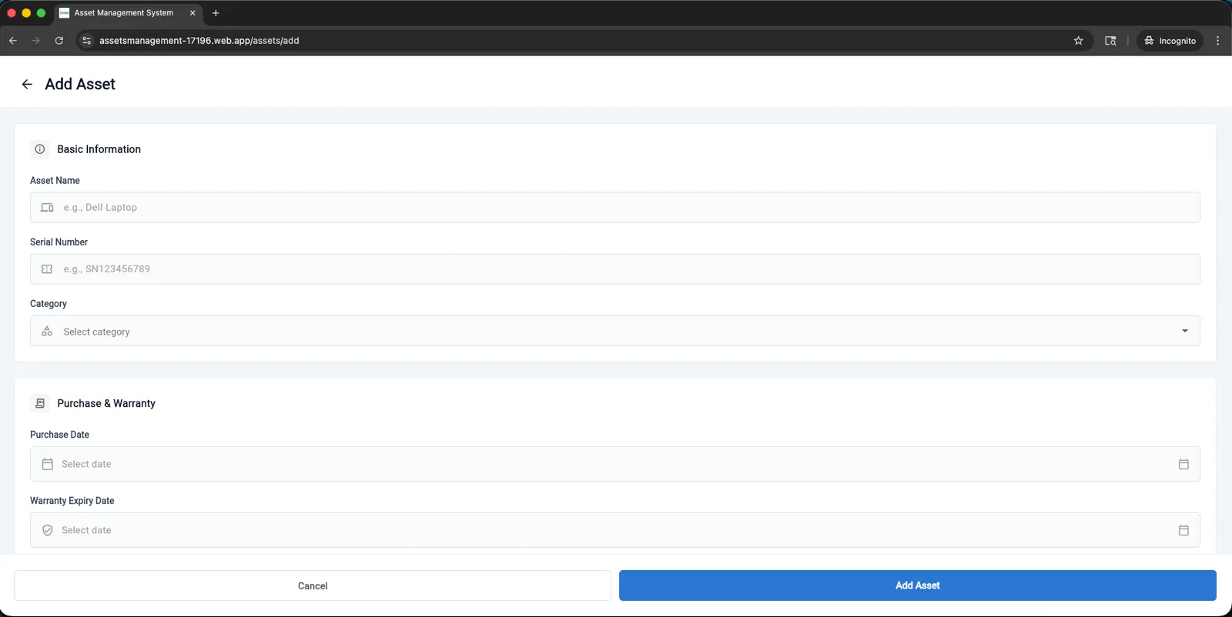Click the Serial Number label

coord(59,242)
